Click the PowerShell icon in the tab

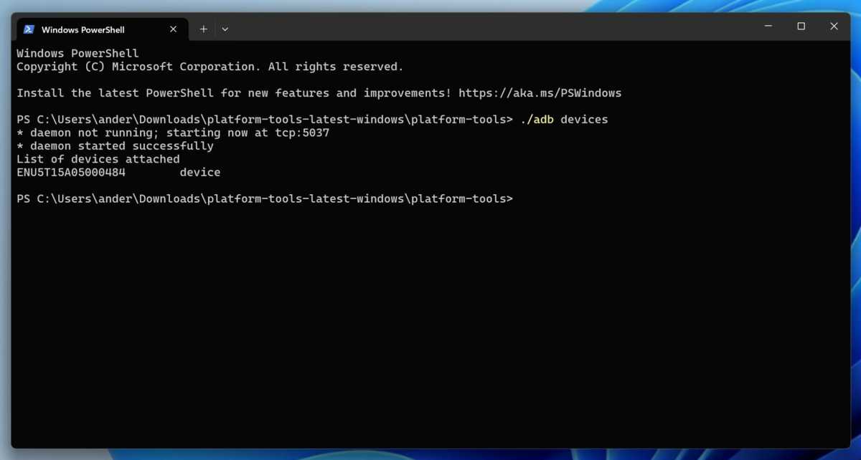(29, 29)
